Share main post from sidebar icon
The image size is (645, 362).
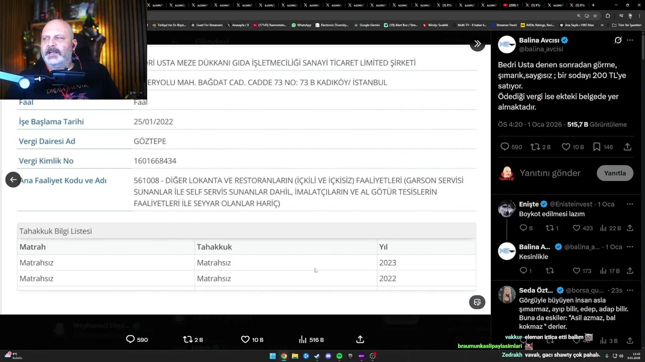627,147
